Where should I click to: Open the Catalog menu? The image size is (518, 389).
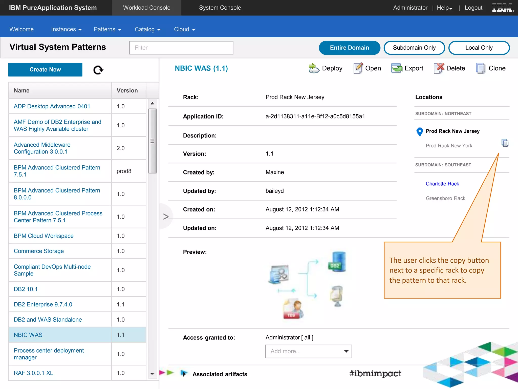147,29
